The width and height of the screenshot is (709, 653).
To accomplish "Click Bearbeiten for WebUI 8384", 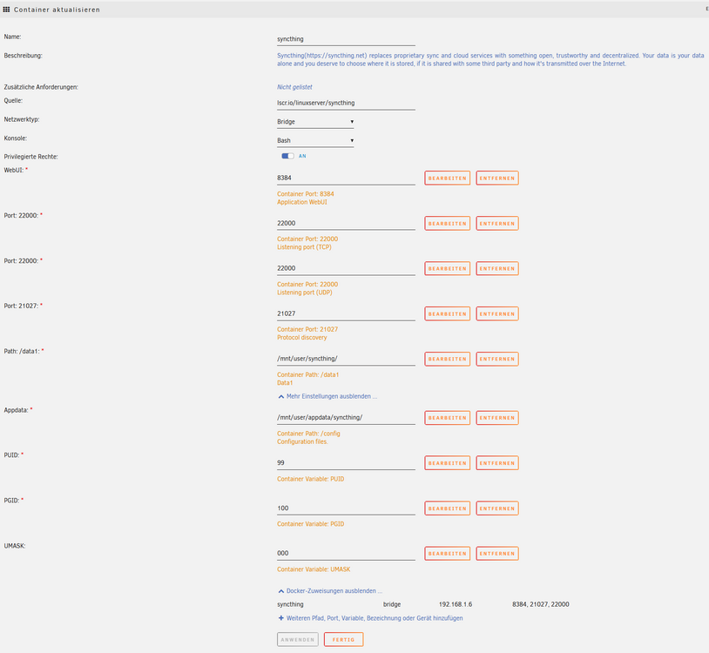I will 447,178.
